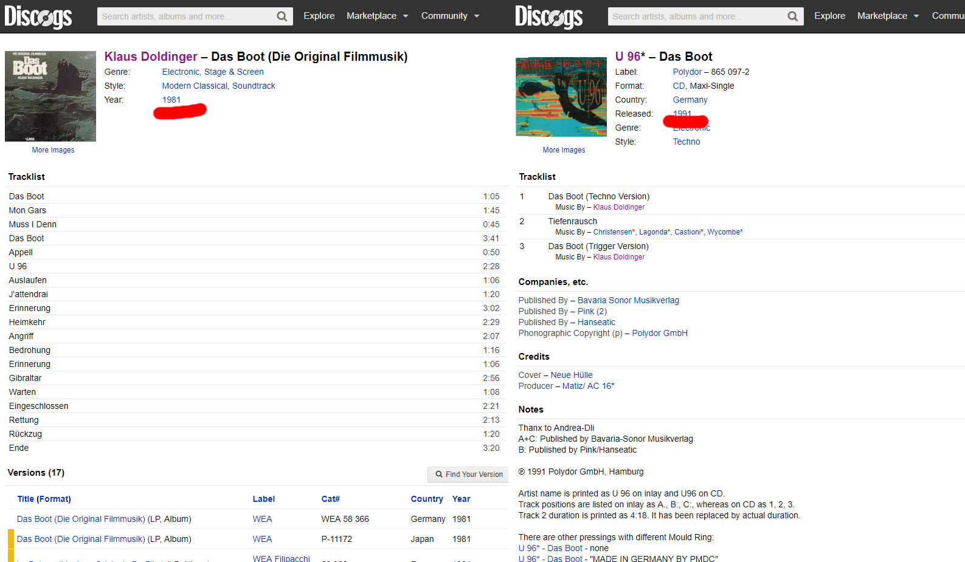This screenshot has width=965, height=562.
Task: Open the Matiz/ AC 16 producer link
Action: tap(589, 386)
